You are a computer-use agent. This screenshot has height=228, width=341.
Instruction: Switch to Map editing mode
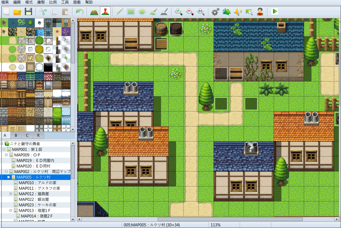click(x=94, y=12)
